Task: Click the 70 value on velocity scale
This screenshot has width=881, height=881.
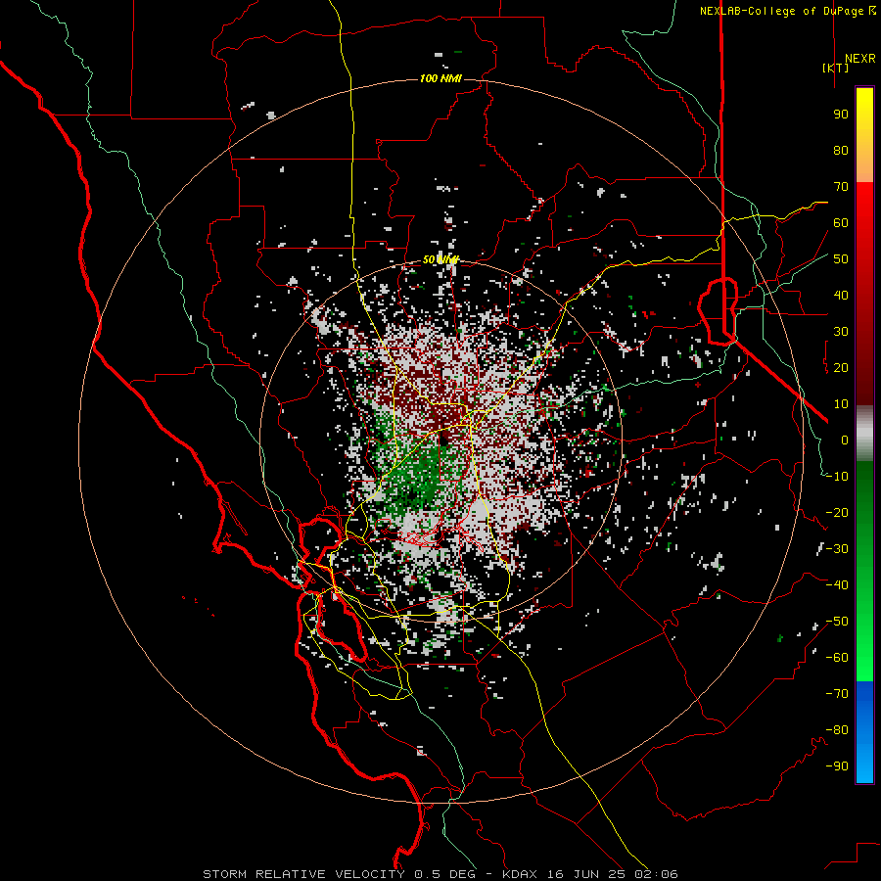Action: (841, 187)
